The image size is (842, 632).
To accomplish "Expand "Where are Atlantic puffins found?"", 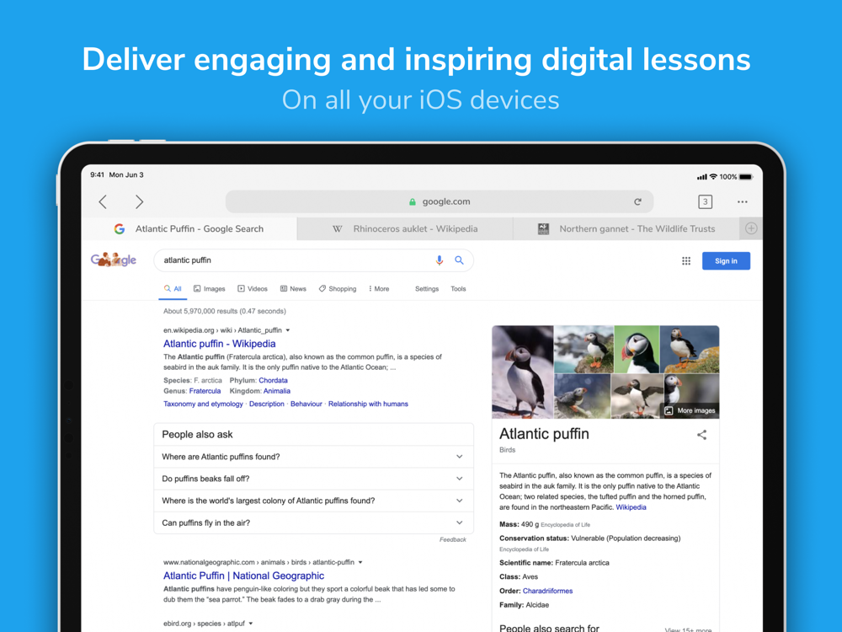I will [313, 457].
